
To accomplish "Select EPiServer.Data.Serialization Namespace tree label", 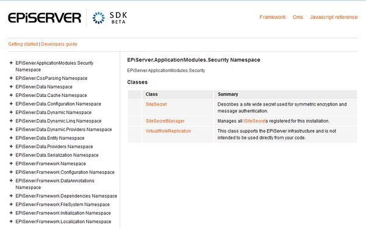I will tap(57, 155).
